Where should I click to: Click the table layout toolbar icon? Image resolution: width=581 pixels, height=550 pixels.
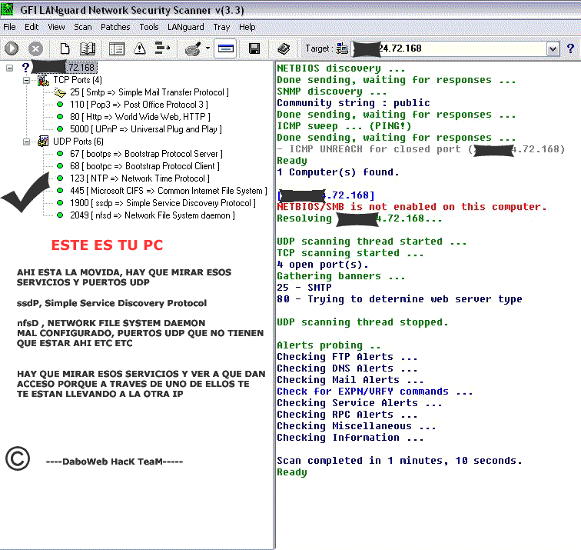click(116, 48)
